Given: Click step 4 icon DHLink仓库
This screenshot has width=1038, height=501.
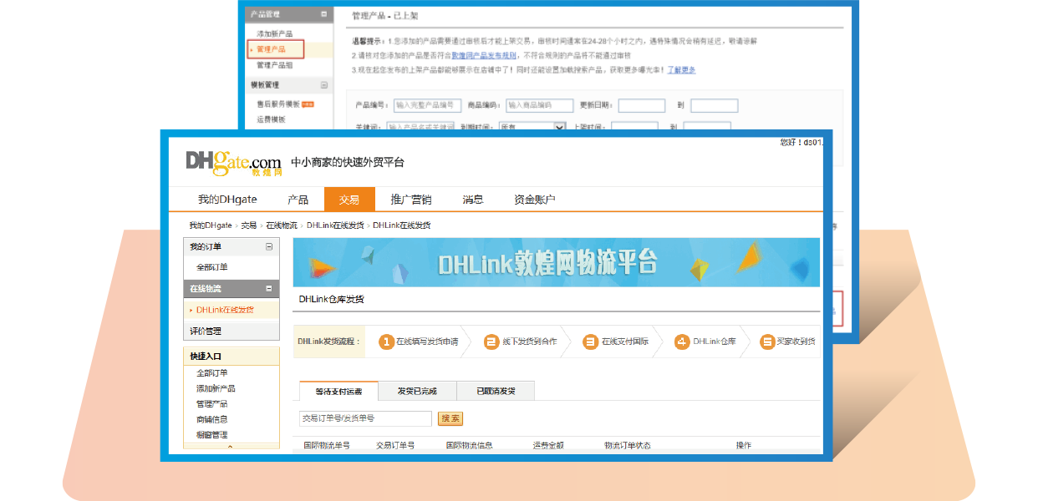Looking at the screenshot, I should (682, 342).
